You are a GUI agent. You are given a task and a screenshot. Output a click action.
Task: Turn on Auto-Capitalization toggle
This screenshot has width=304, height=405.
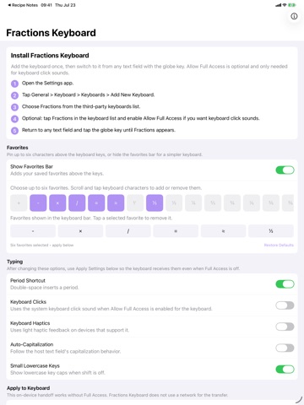click(285, 348)
